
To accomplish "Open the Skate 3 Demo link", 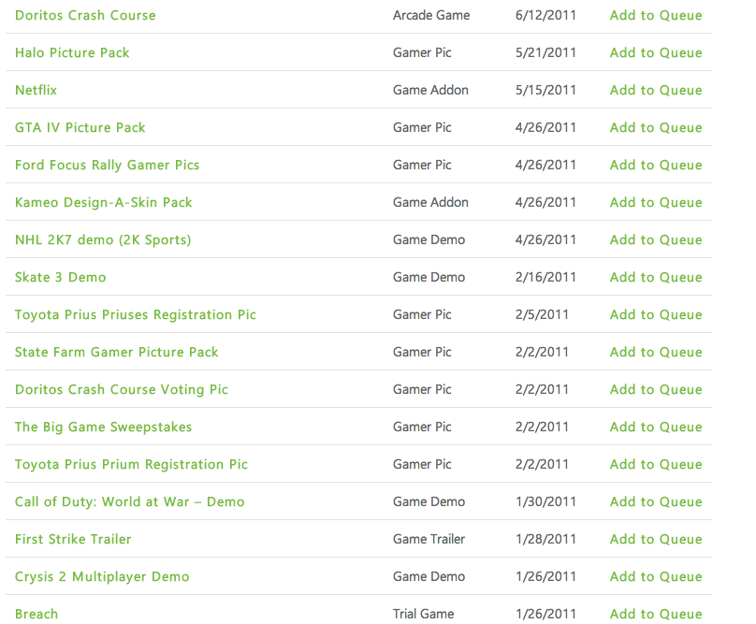I will pyautogui.click(x=60, y=277).
